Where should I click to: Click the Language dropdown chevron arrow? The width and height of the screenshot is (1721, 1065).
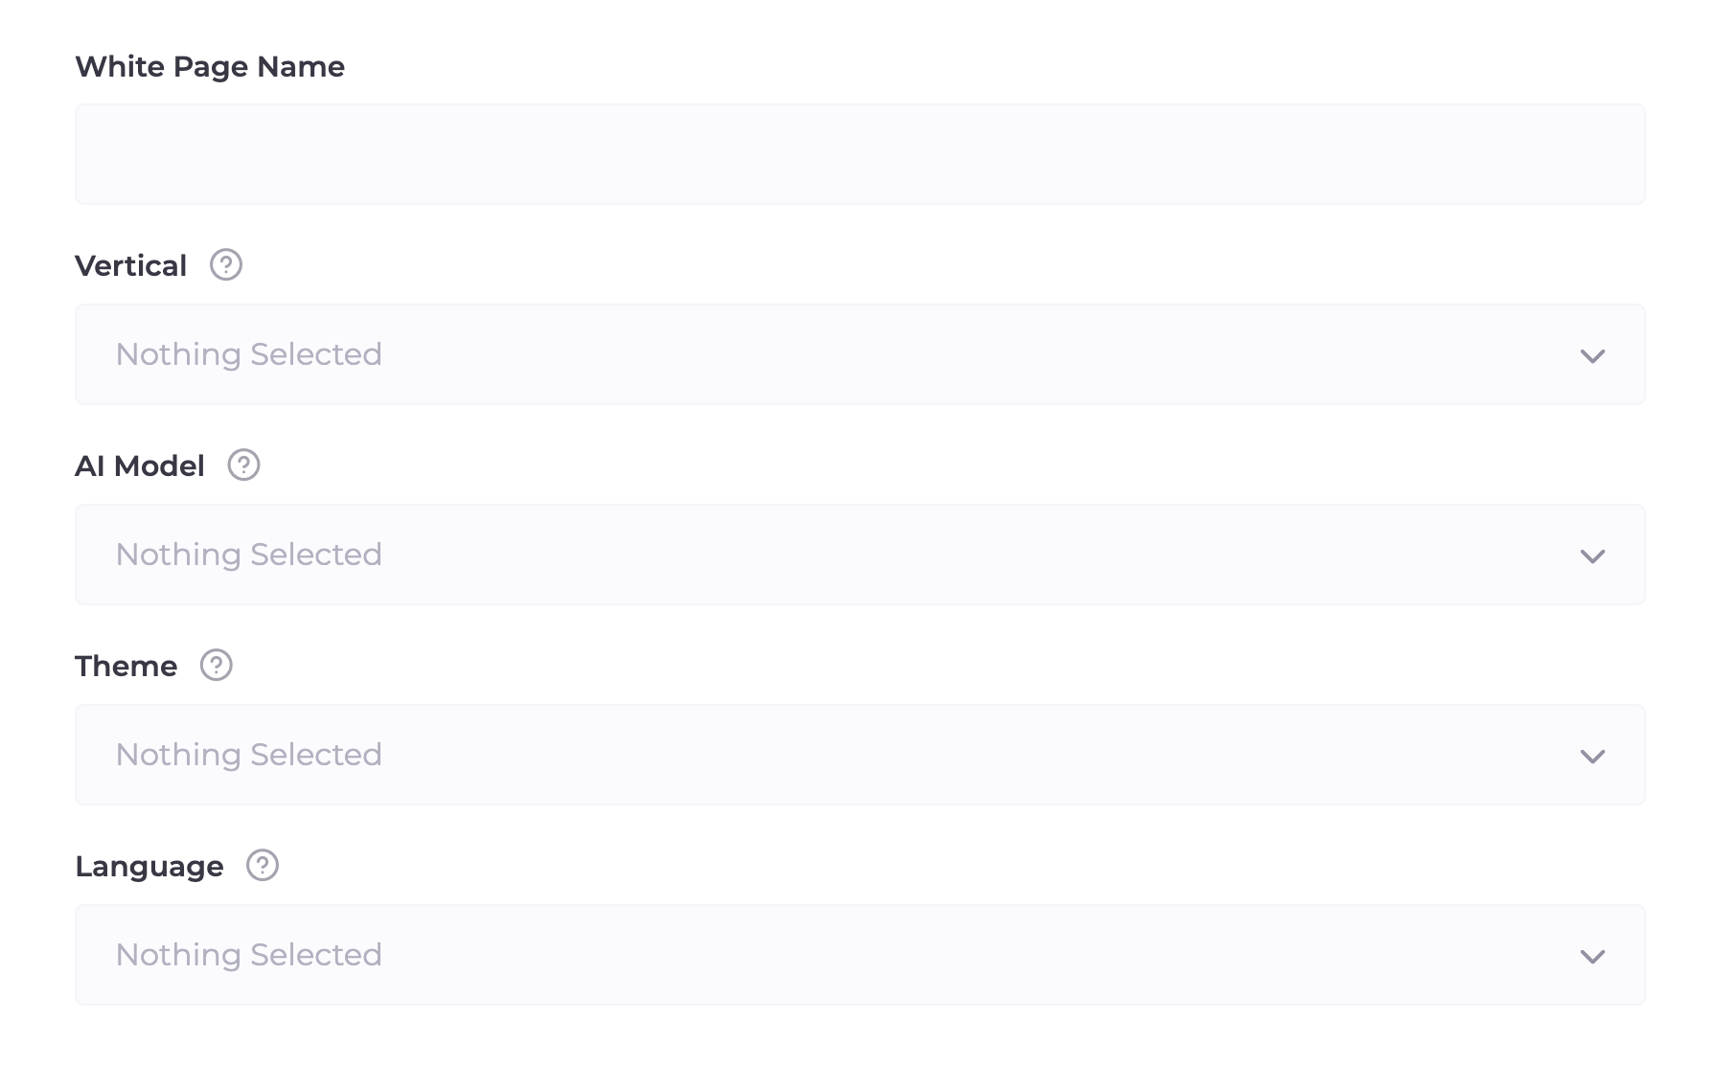click(x=1592, y=957)
